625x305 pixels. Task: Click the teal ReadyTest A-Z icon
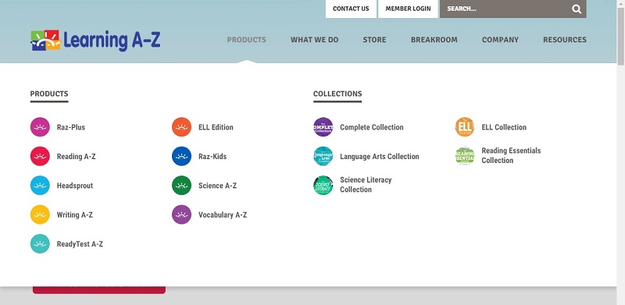point(40,243)
